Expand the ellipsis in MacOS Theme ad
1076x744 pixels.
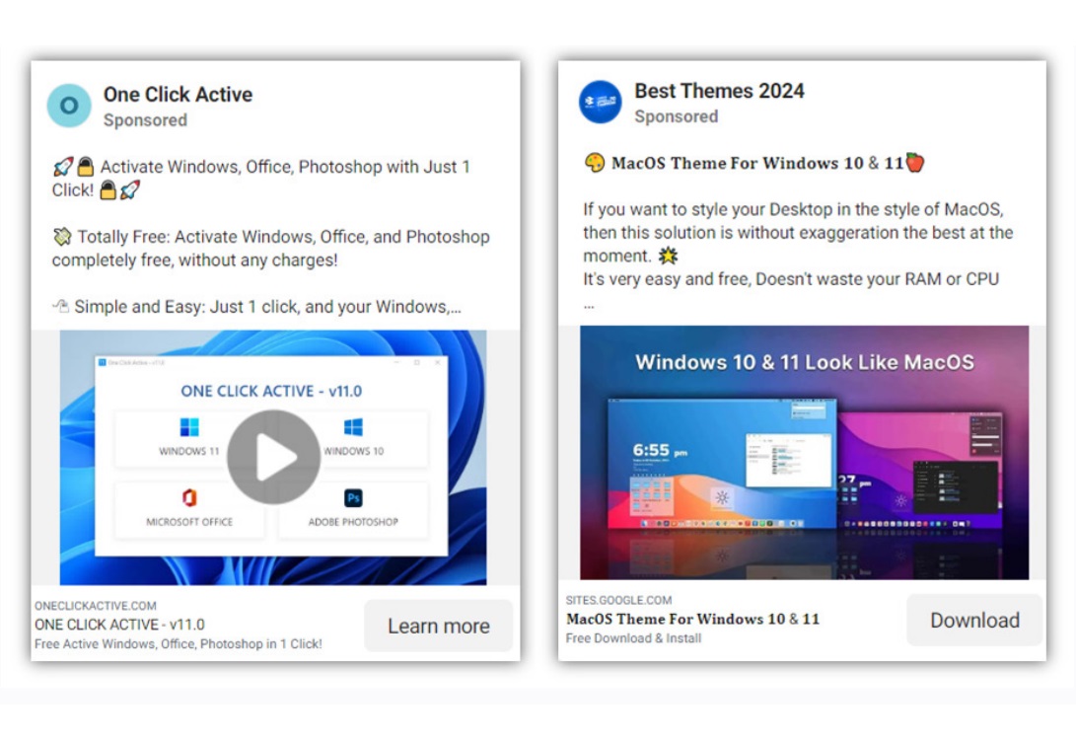pyautogui.click(x=589, y=303)
